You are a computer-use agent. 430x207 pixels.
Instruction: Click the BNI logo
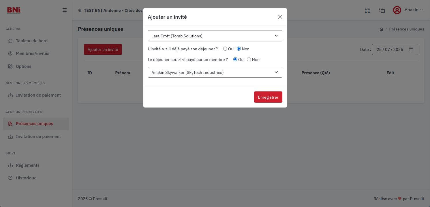click(x=14, y=10)
